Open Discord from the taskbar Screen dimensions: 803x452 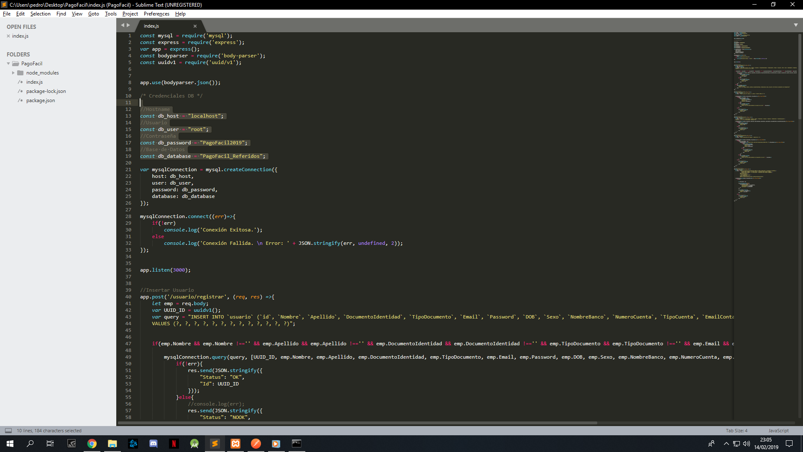pos(153,444)
